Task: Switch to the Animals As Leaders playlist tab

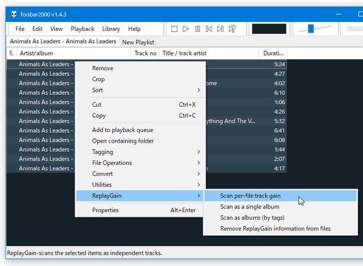Action: pos(63,41)
